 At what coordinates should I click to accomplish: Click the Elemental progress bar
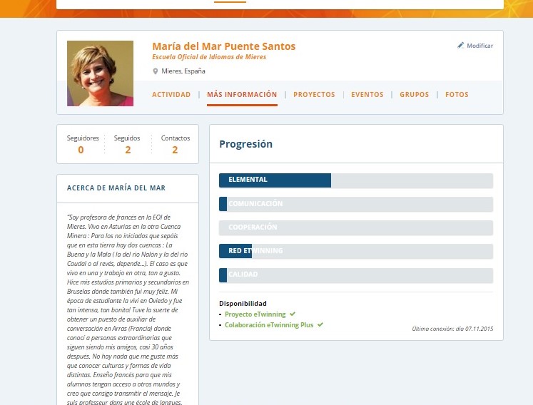click(356, 180)
